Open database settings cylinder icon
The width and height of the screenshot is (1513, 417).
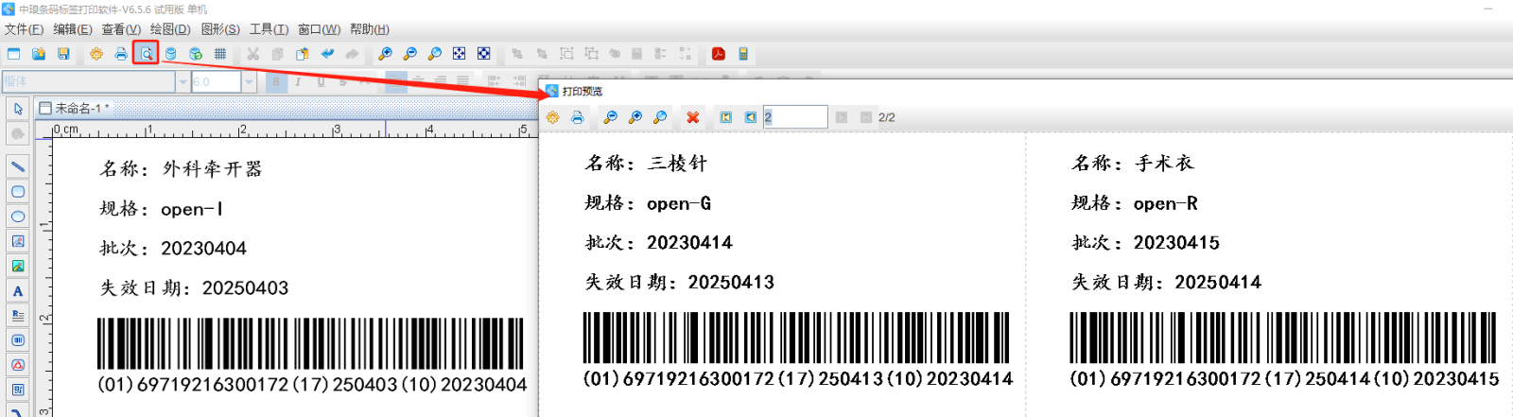[x=170, y=54]
